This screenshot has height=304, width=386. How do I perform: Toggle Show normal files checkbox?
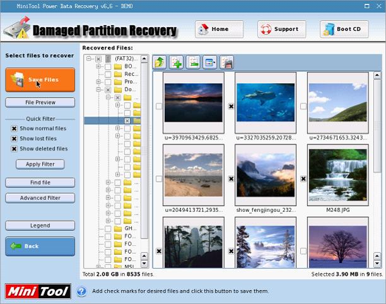click(14, 129)
